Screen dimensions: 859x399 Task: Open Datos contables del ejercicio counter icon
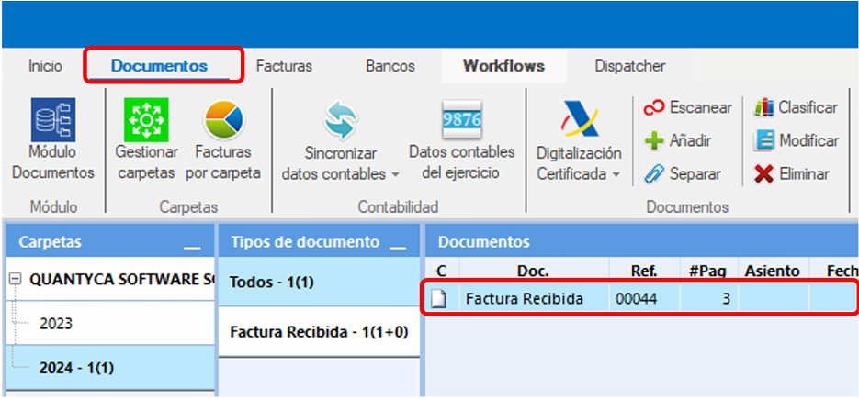tap(461, 119)
